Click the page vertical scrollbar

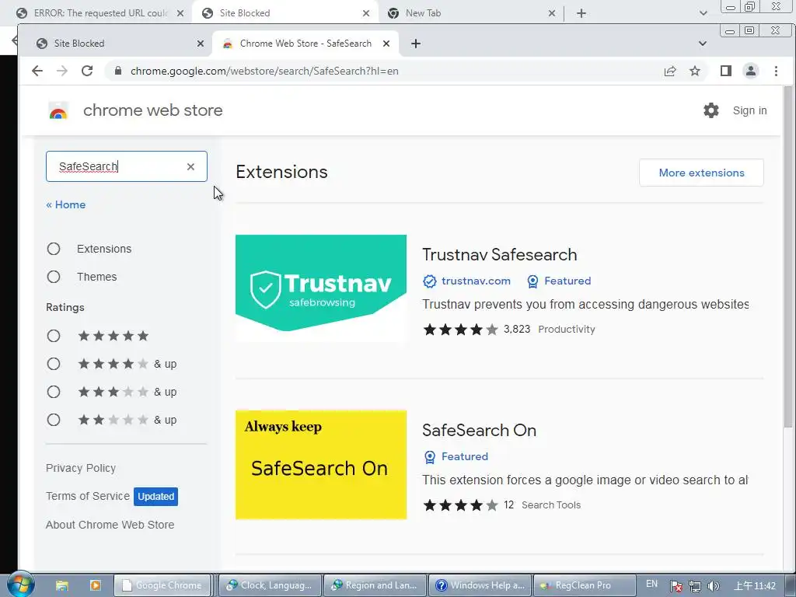pos(788,256)
